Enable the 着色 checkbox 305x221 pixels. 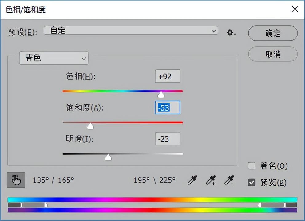pyautogui.click(x=252, y=166)
